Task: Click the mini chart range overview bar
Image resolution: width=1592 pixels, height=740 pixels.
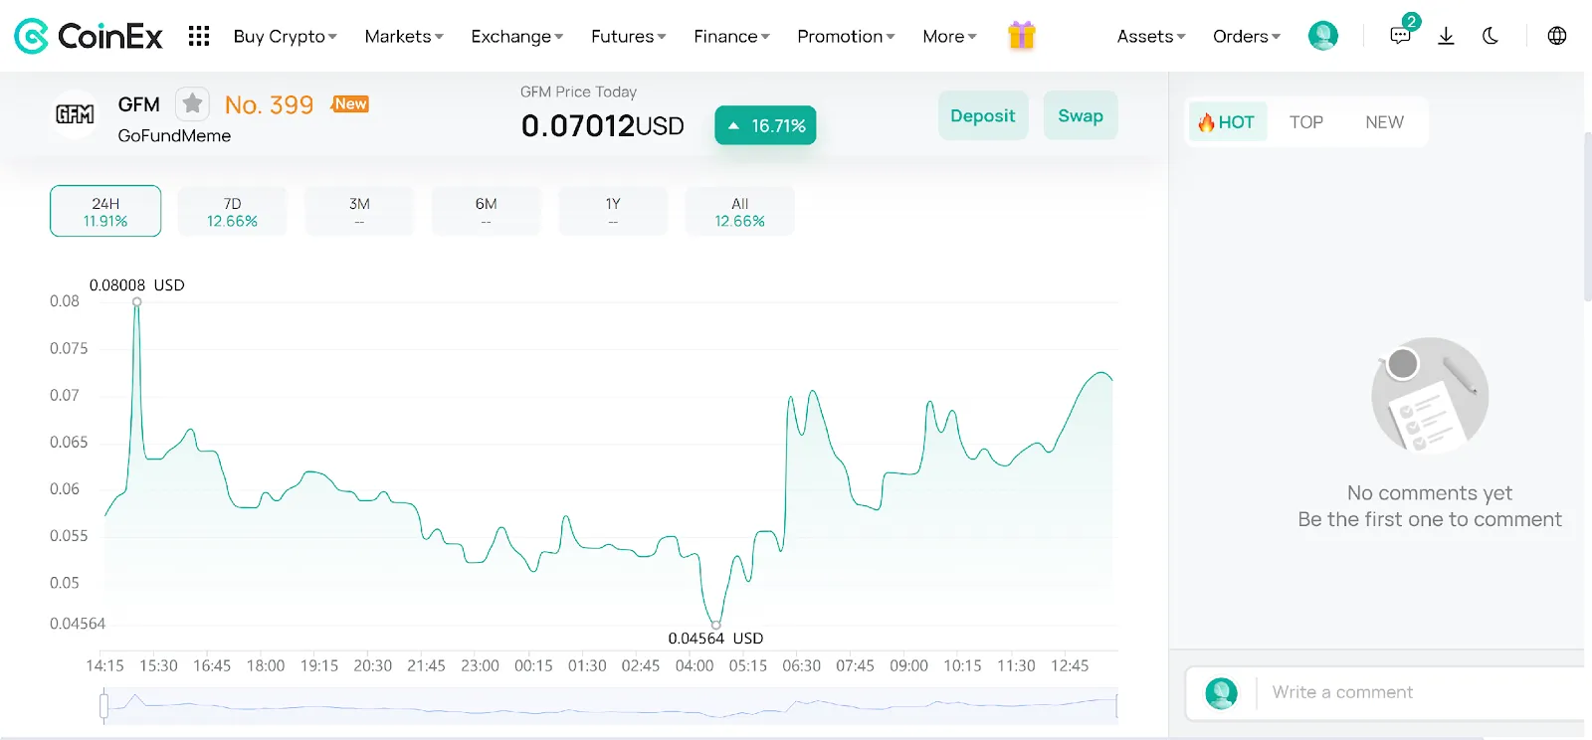Action: click(x=610, y=706)
